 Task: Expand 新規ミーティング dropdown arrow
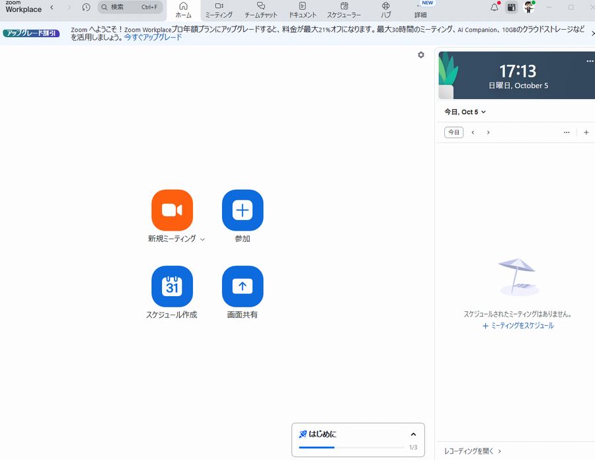pyautogui.click(x=202, y=239)
